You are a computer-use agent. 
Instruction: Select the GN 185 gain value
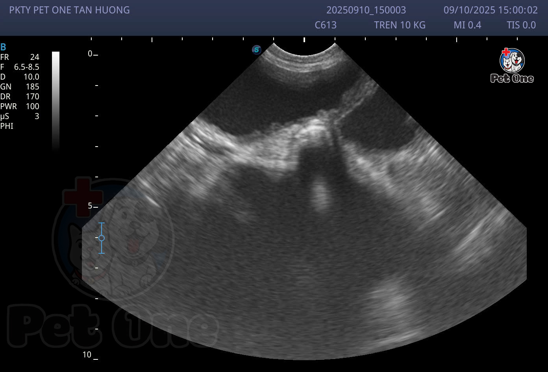[20, 87]
